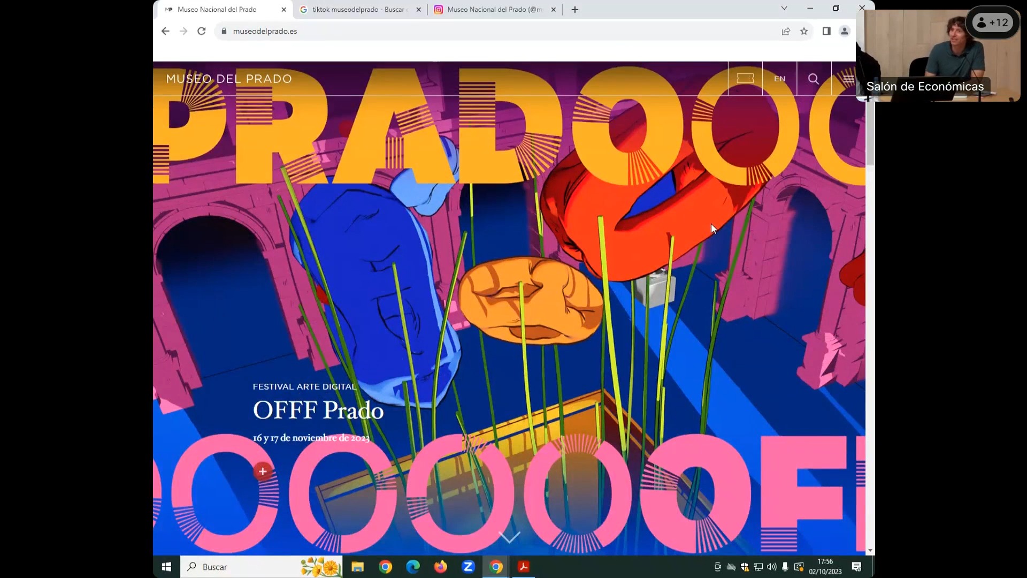Open the first Chrome icon in taskbar
Viewport: 1027px width, 578px height.
point(385,567)
